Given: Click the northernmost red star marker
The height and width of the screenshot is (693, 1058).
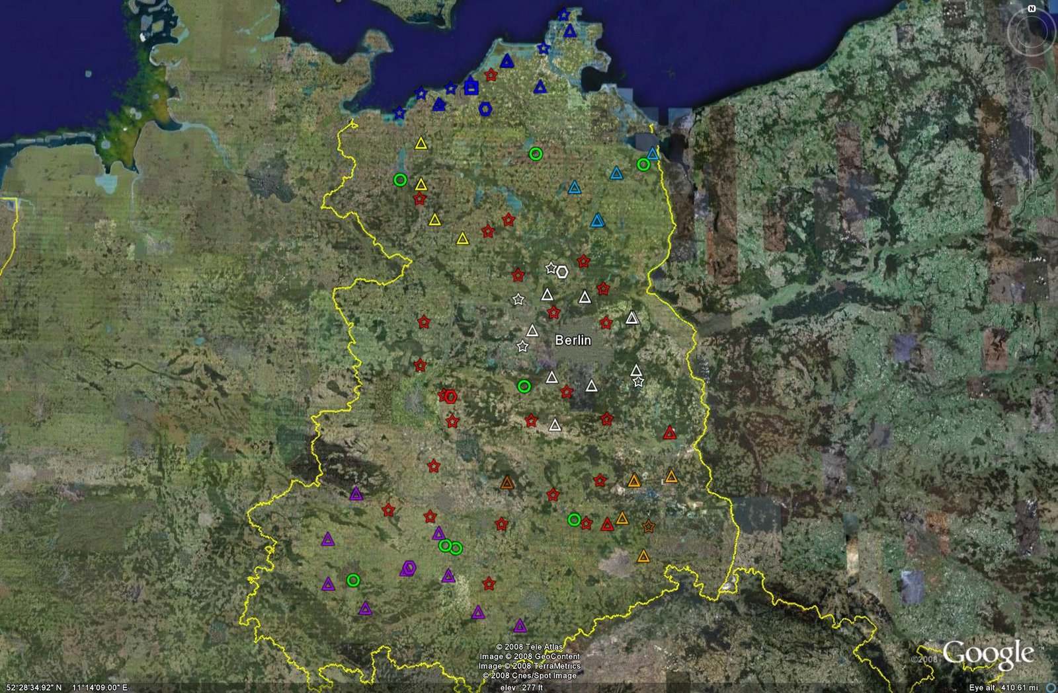Looking at the screenshot, I should 491,75.
